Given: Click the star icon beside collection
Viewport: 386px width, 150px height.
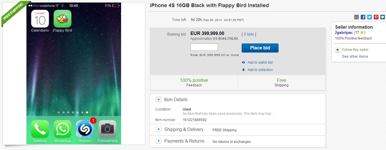Looking at the screenshot, I should tap(243, 70).
